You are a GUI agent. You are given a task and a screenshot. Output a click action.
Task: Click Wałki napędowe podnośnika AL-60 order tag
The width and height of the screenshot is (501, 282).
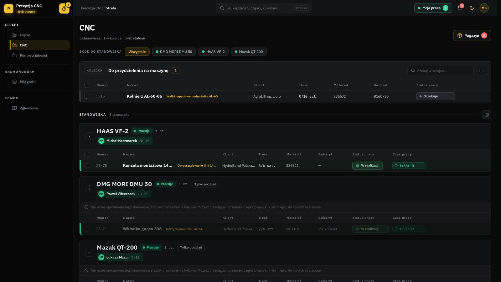(192, 97)
